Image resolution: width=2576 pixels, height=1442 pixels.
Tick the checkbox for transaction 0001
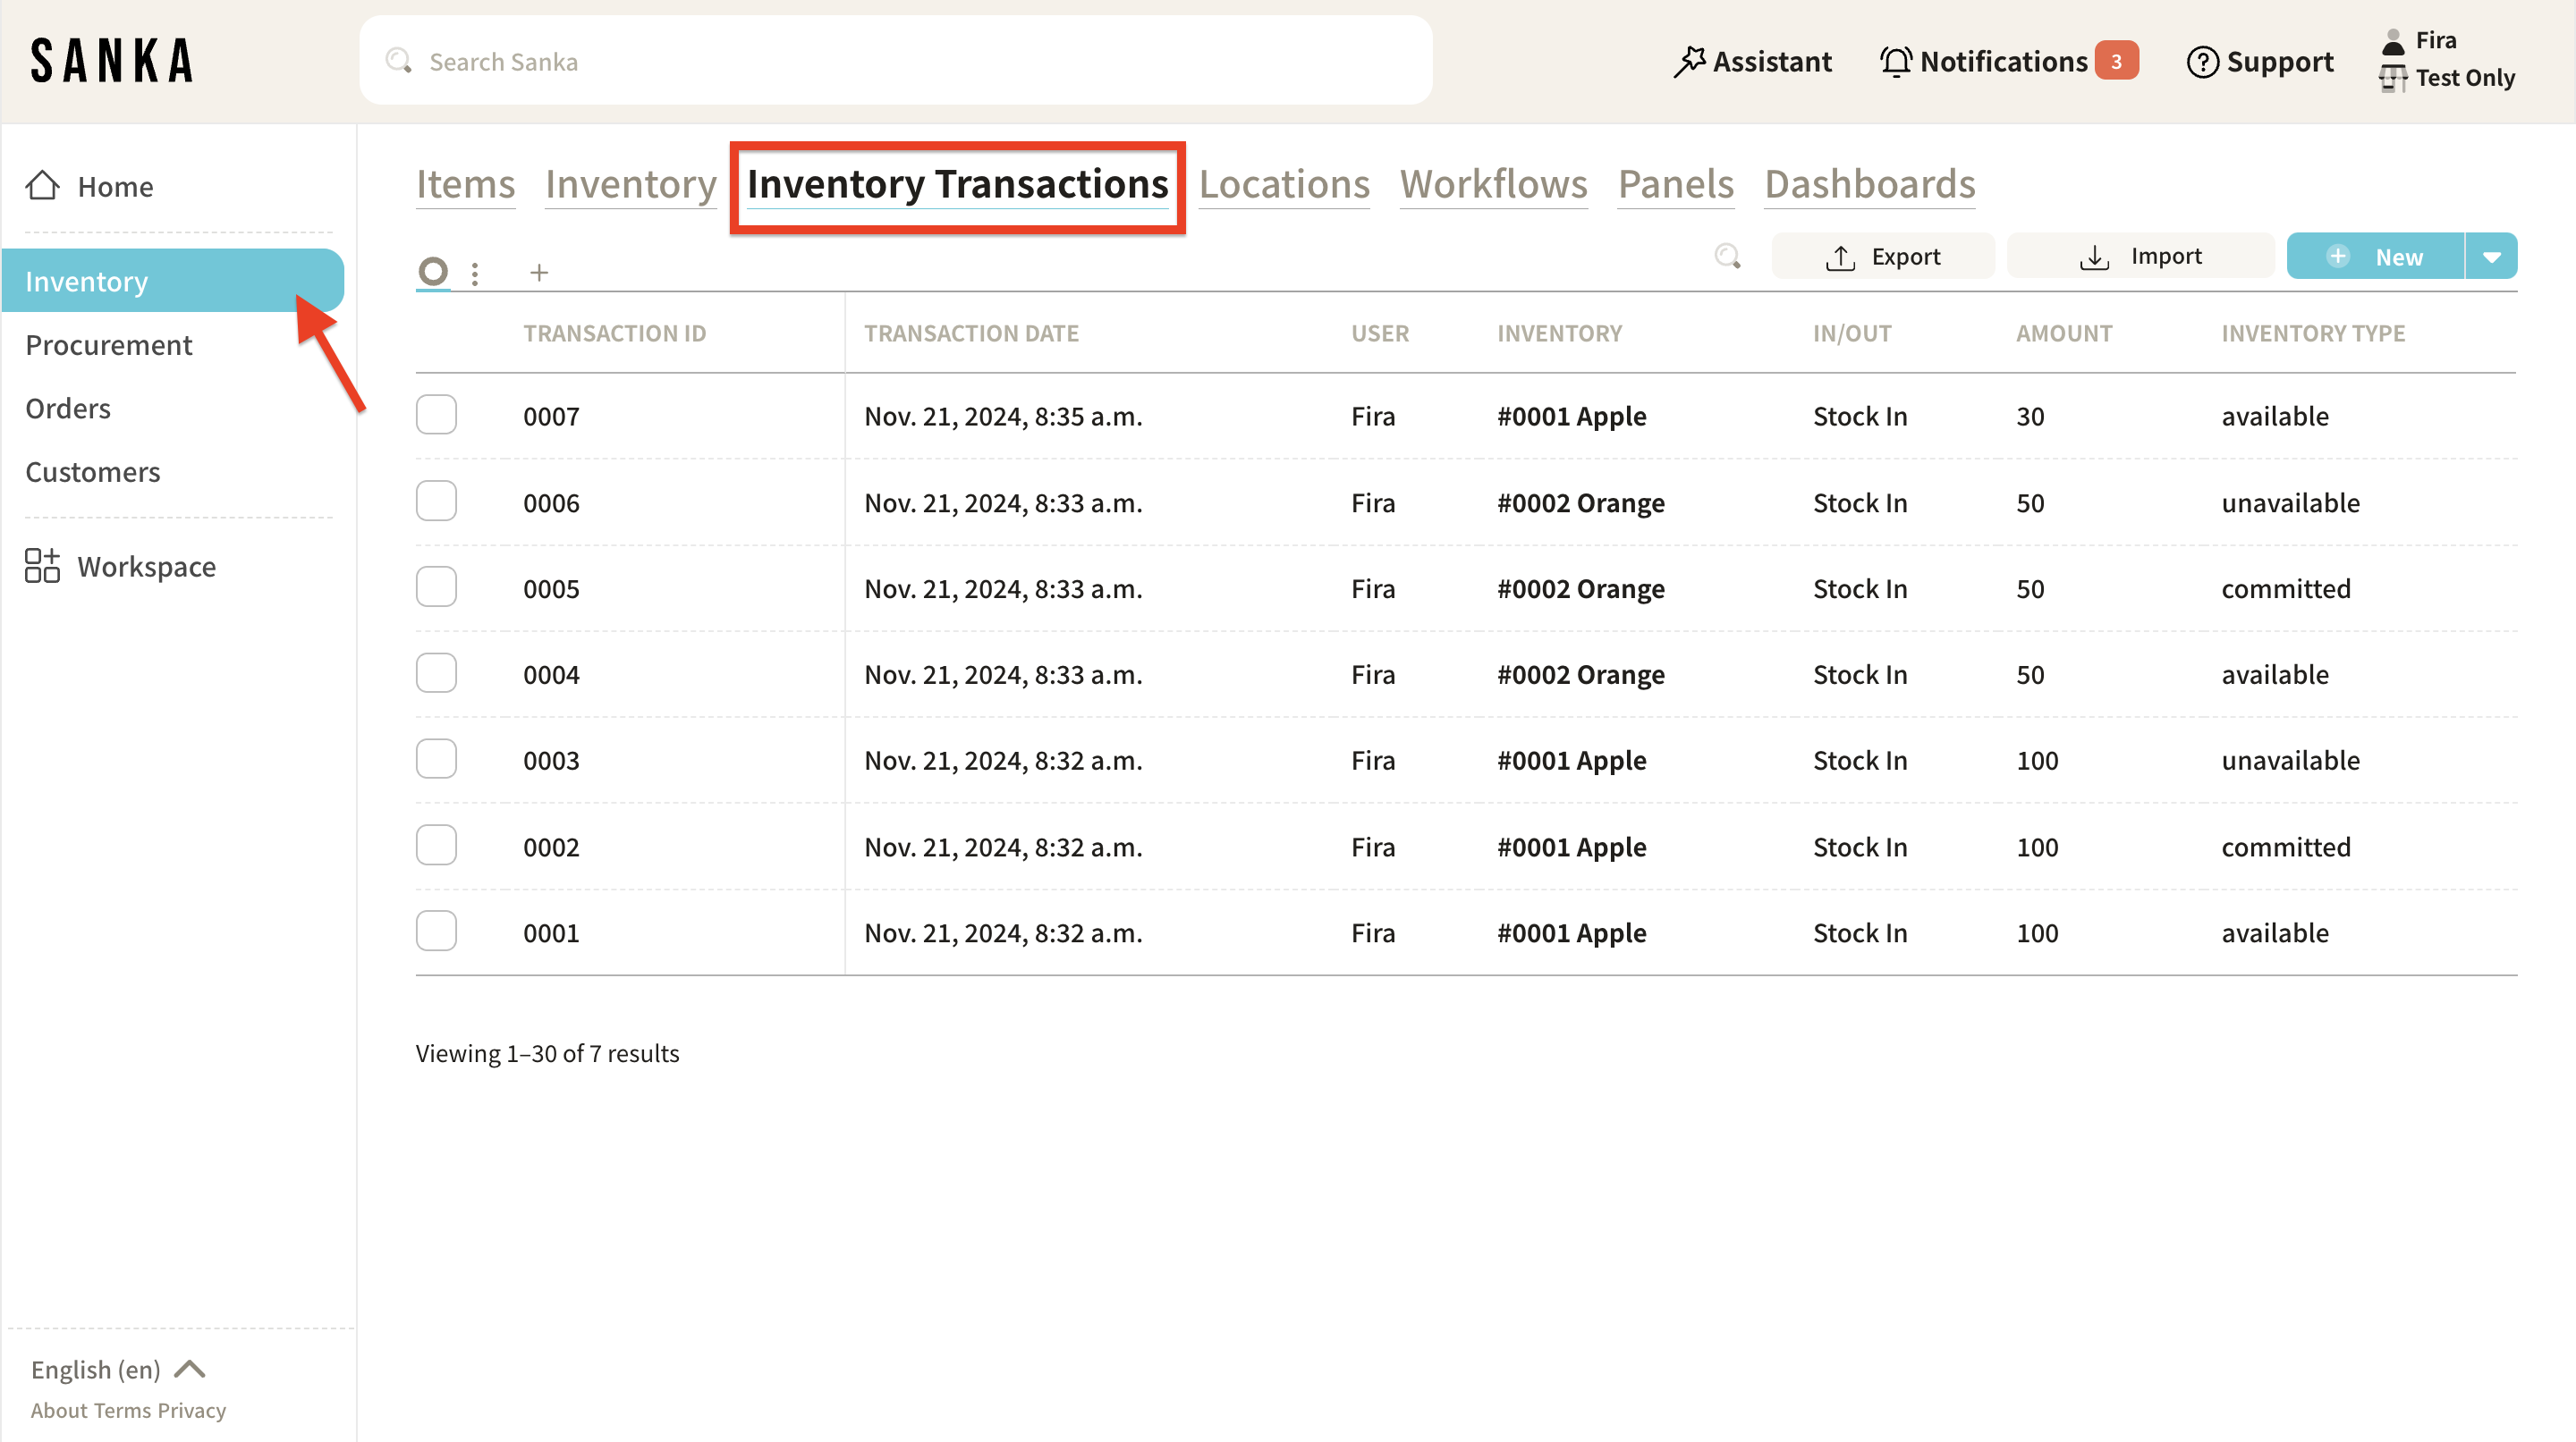coord(436,932)
